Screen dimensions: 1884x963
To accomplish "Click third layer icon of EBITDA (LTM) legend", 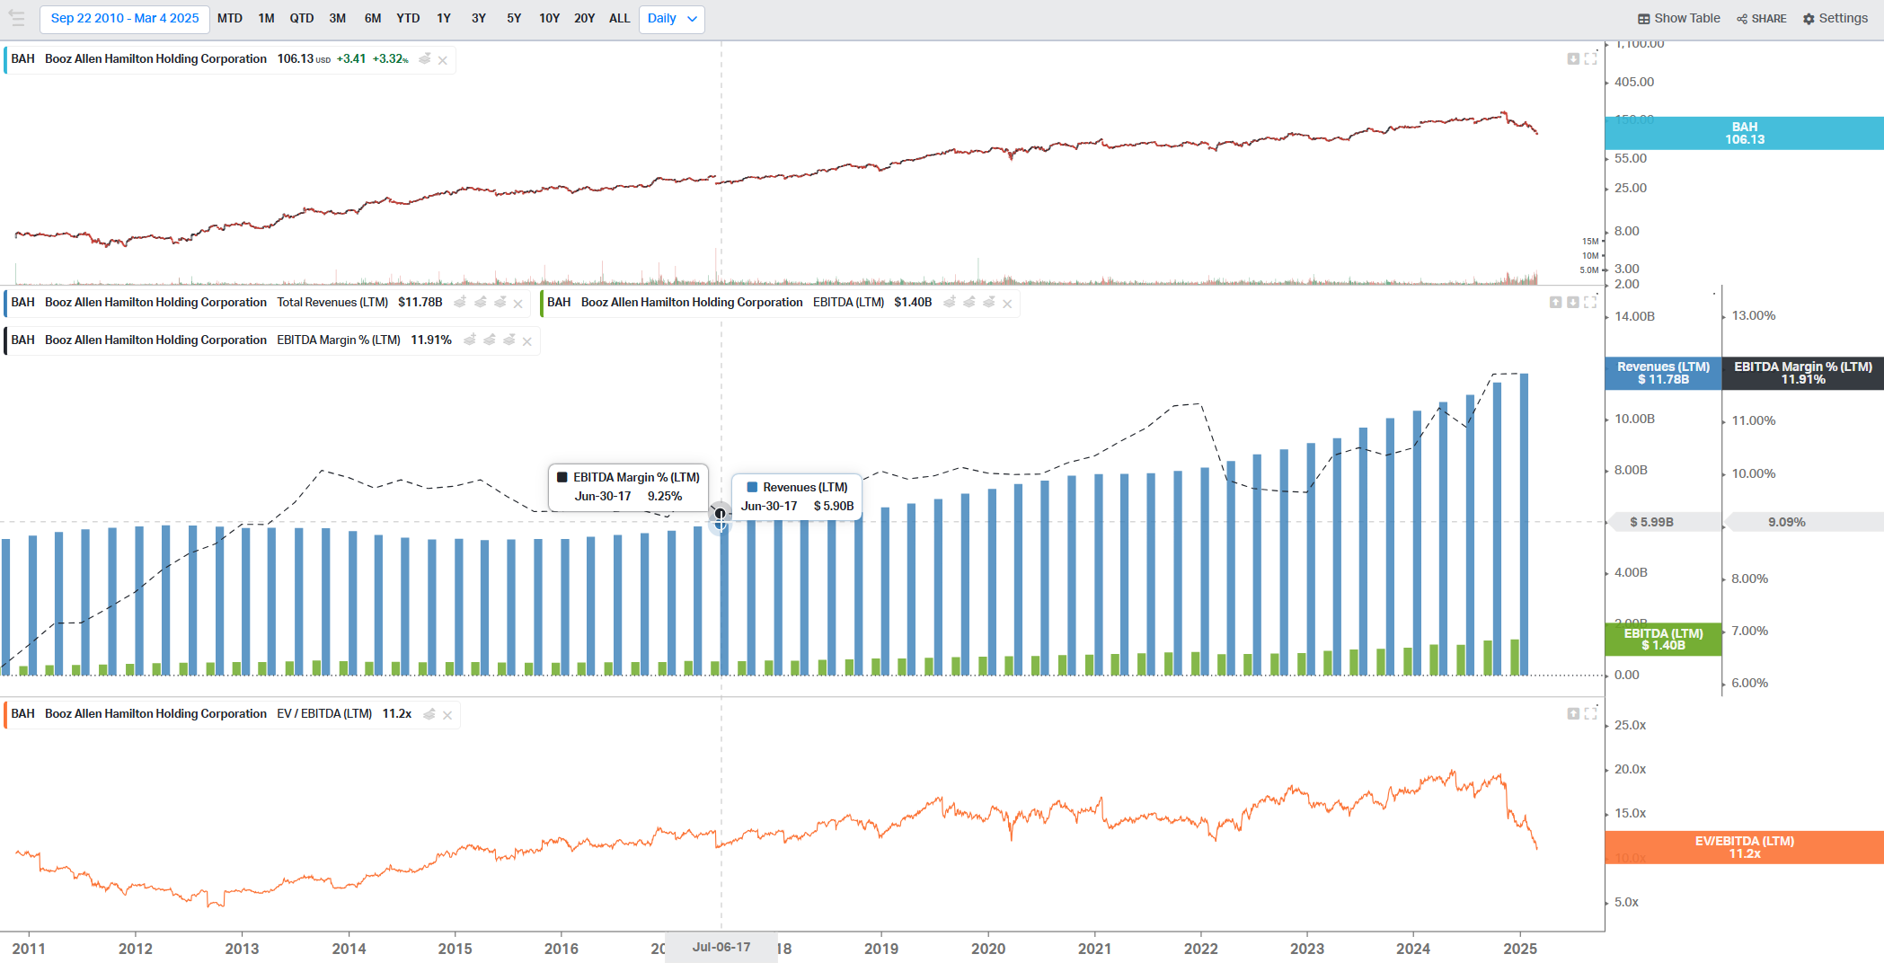I will point(989,302).
